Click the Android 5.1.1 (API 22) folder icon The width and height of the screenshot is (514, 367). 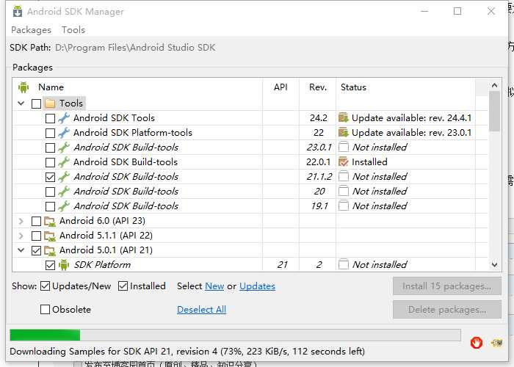pyautogui.click(x=50, y=236)
